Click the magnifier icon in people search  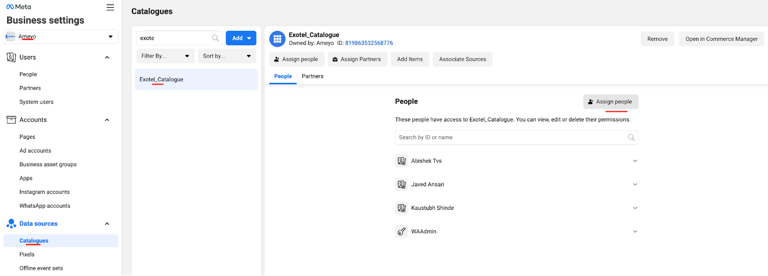click(x=631, y=137)
